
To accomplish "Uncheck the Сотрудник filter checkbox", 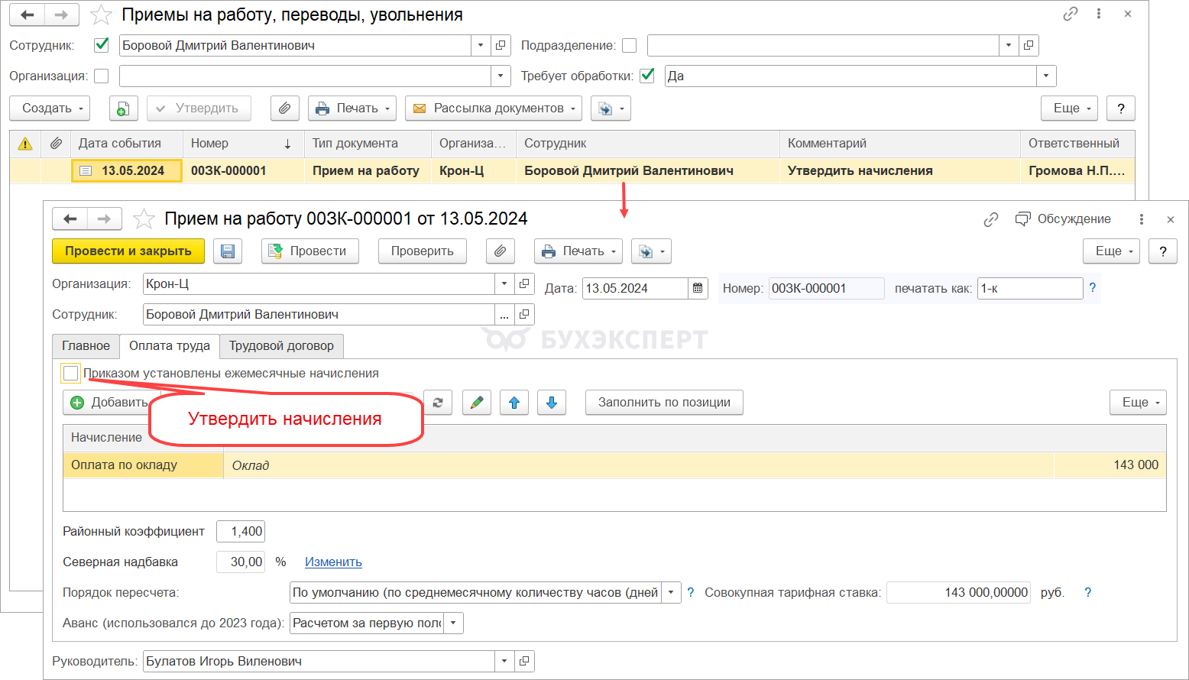I will click(x=101, y=45).
